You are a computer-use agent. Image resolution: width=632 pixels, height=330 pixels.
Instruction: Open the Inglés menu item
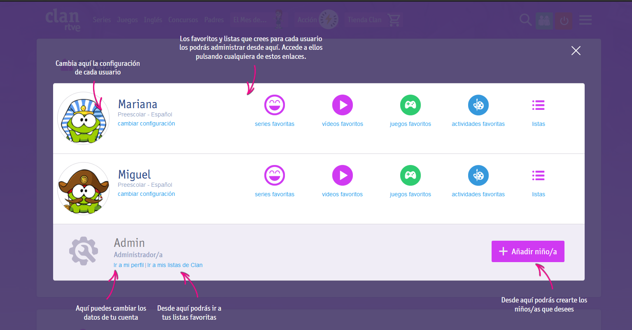point(153,20)
